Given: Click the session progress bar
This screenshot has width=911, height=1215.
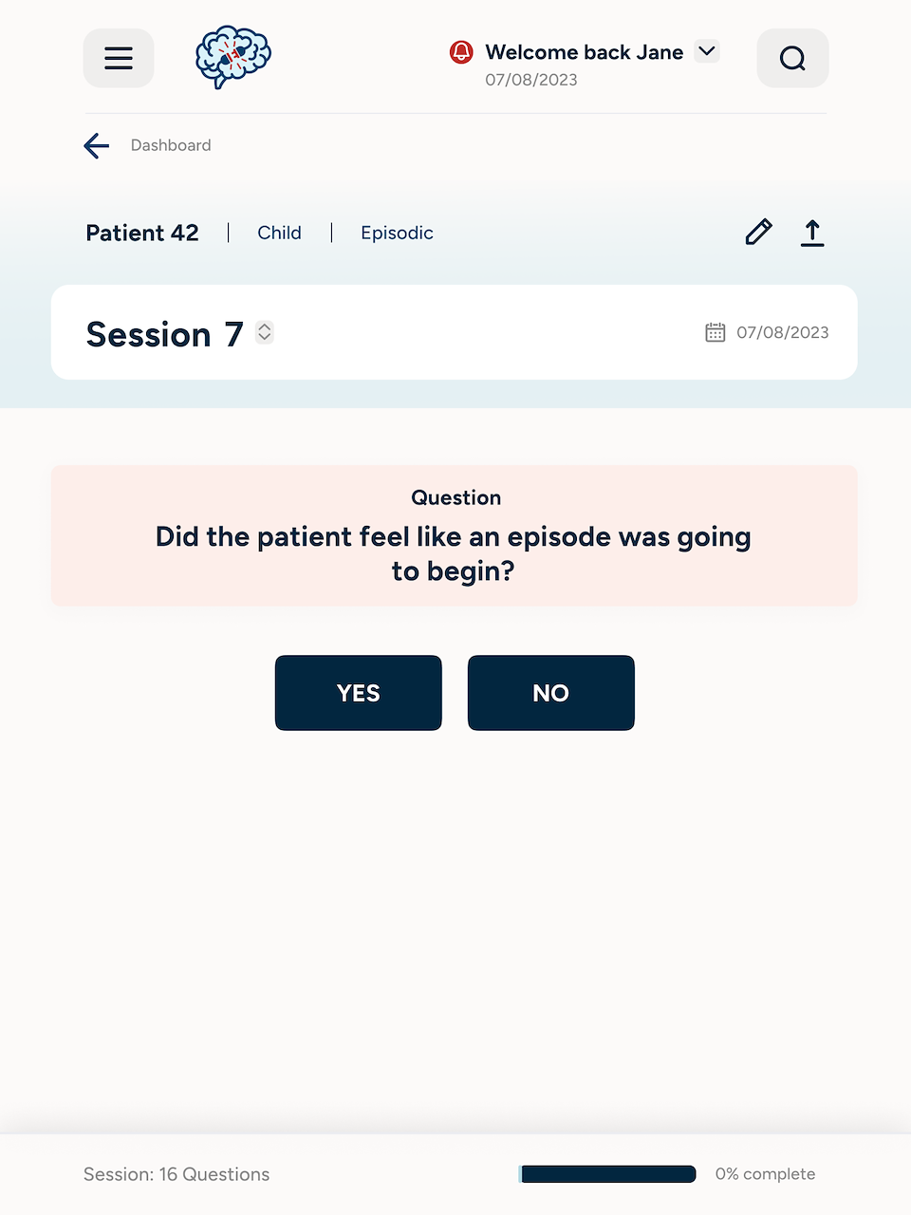Looking at the screenshot, I should coord(607,1174).
